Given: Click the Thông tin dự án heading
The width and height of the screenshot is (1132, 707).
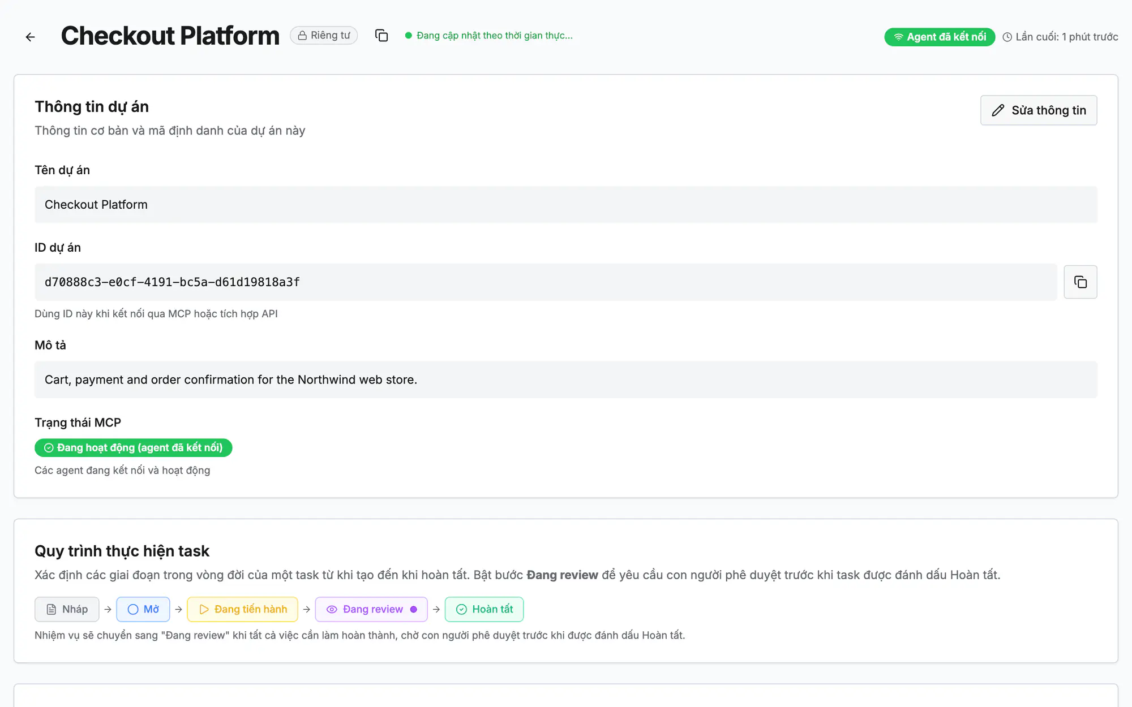Looking at the screenshot, I should (92, 106).
